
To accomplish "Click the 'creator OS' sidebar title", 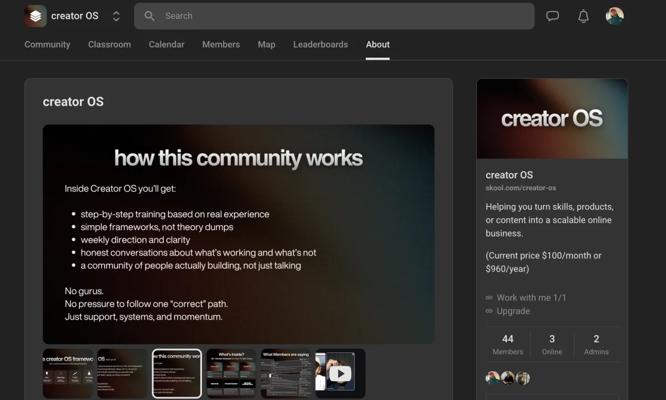I will 509,175.
